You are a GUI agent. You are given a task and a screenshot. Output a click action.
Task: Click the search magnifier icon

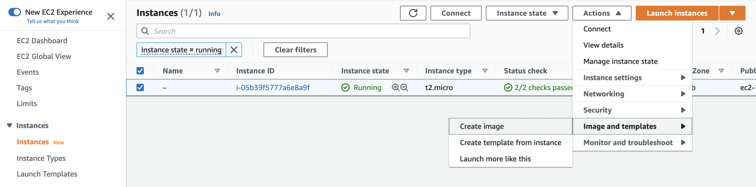(x=145, y=31)
